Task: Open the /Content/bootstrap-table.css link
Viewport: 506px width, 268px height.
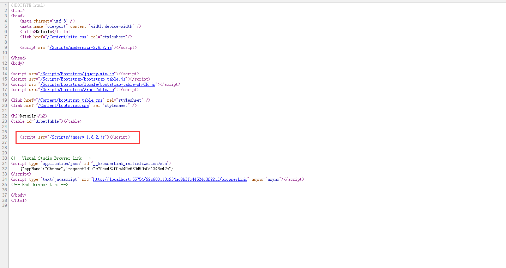Action: (70, 100)
